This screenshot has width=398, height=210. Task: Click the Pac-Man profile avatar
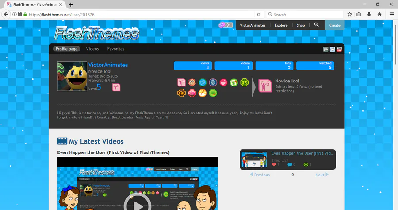pos(72,76)
